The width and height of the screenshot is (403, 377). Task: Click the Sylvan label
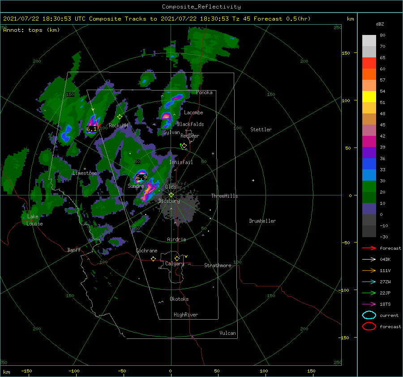point(171,132)
